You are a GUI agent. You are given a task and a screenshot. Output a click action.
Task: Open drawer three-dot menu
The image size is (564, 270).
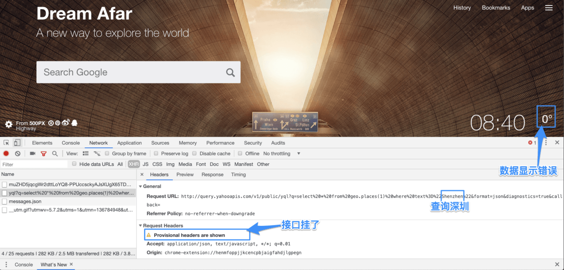pos(6,265)
